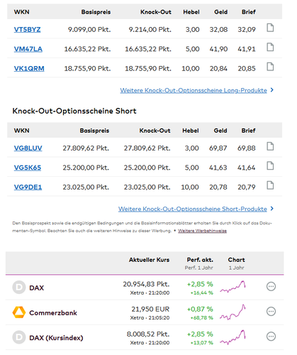Open WKN link VT5BYZ
Screen dimensions: 297x355
27,30
